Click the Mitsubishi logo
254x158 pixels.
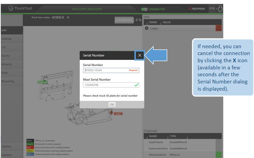[197, 9]
